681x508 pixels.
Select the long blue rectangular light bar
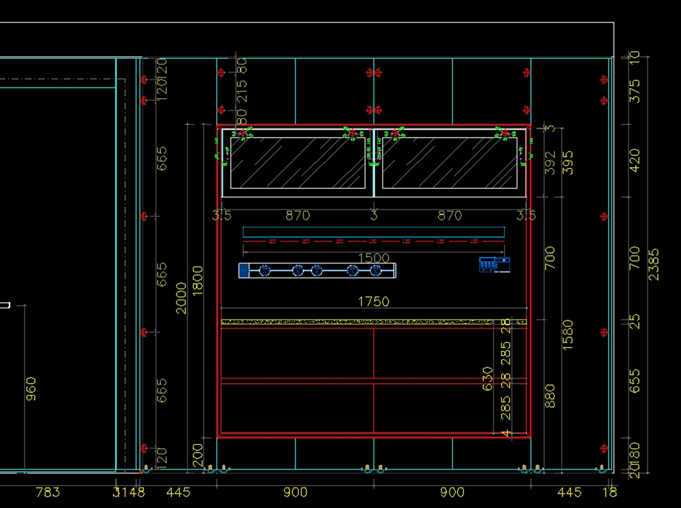point(373,232)
